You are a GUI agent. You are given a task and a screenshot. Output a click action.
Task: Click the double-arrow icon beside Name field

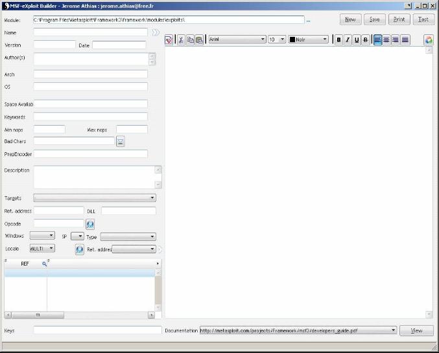coord(156,33)
